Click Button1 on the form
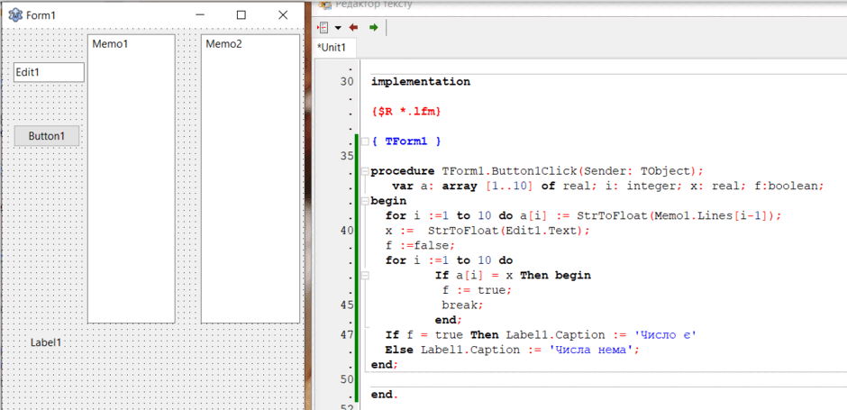847x410 pixels. (47, 136)
